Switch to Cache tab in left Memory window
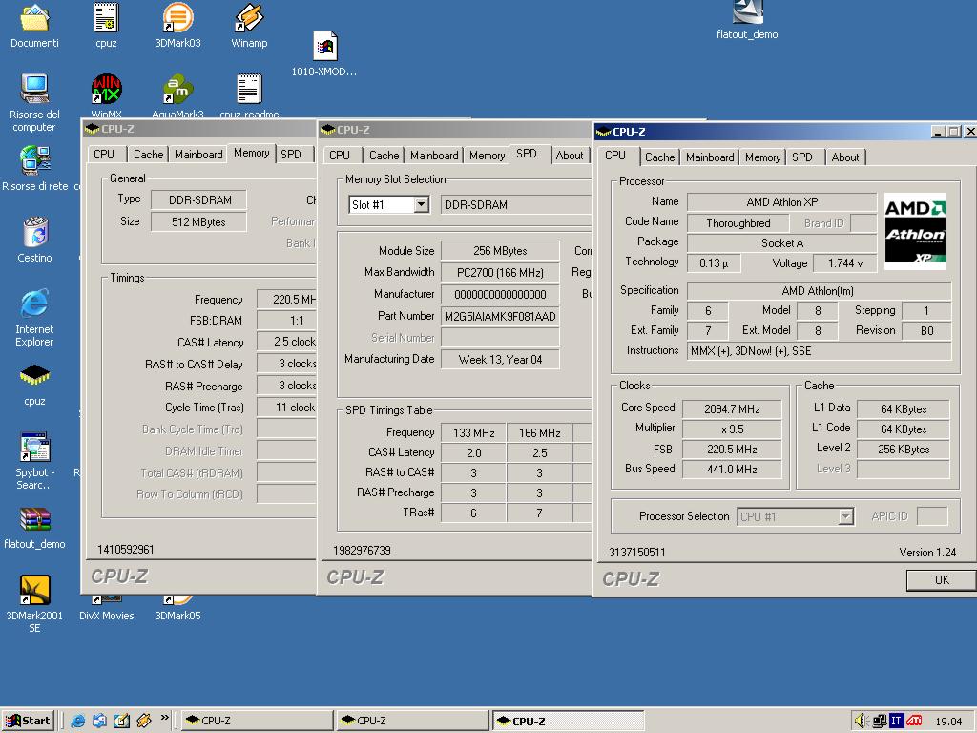The width and height of the screenshot is (977, 733). point(148,154)
